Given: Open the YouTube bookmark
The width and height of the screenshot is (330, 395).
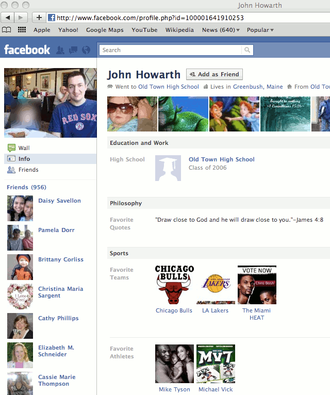Looking at the screenshot, I should (x=144, y=30).
